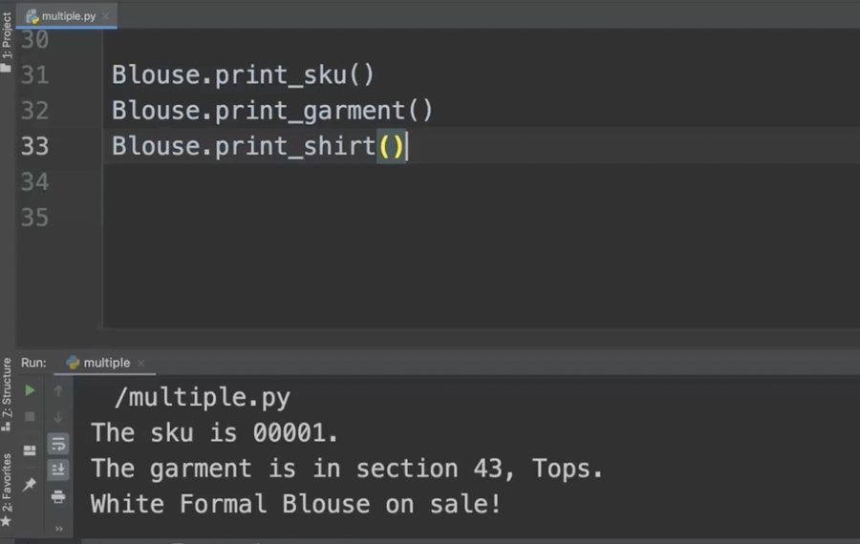The width and height of the screenshot is (860, 544).
Task: Toggle soft-wrap in the Run console
Action: [58, 444]
